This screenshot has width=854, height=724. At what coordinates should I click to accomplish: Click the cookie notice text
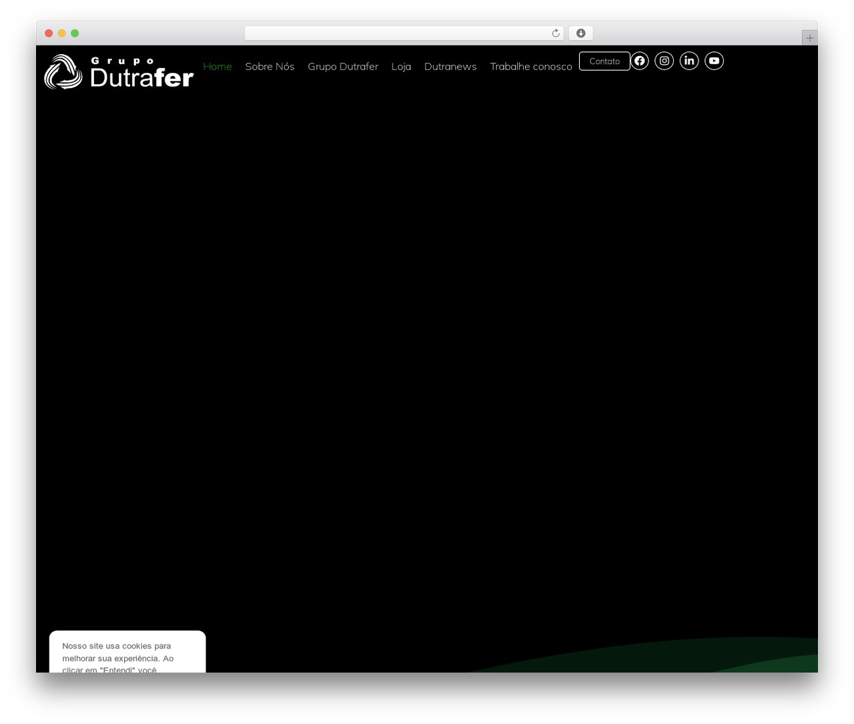pos(118,658)
